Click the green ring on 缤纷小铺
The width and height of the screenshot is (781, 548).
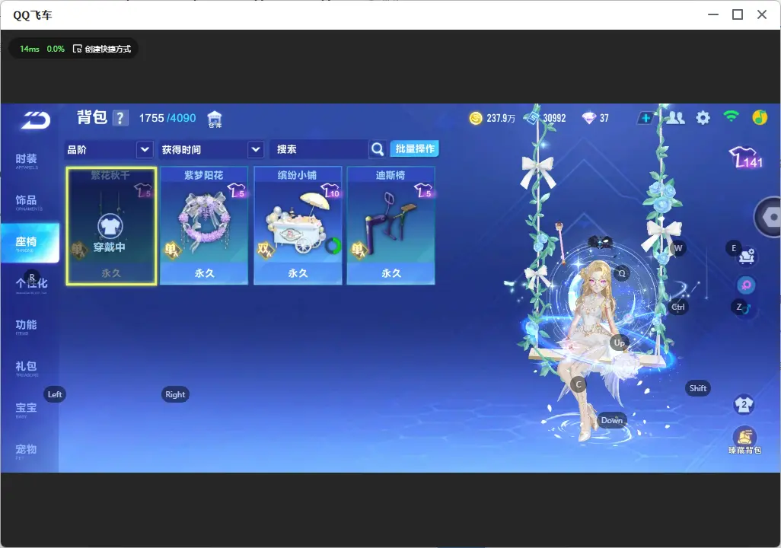click(x=333, y=246)
